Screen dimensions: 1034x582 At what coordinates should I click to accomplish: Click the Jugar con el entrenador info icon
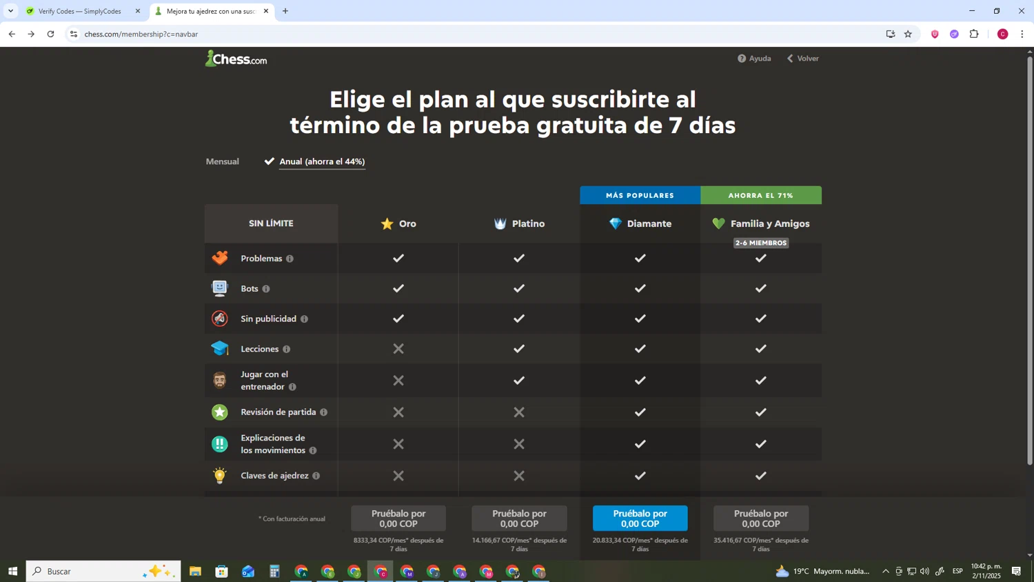click(x=292, y=387)
